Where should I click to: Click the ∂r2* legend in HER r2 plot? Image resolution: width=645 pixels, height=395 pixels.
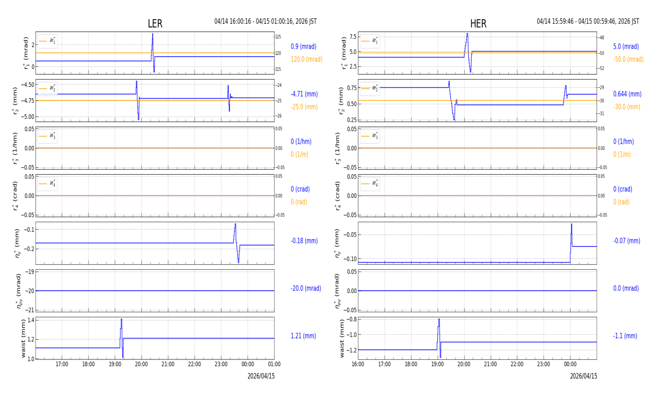click(x=370, y=89)
